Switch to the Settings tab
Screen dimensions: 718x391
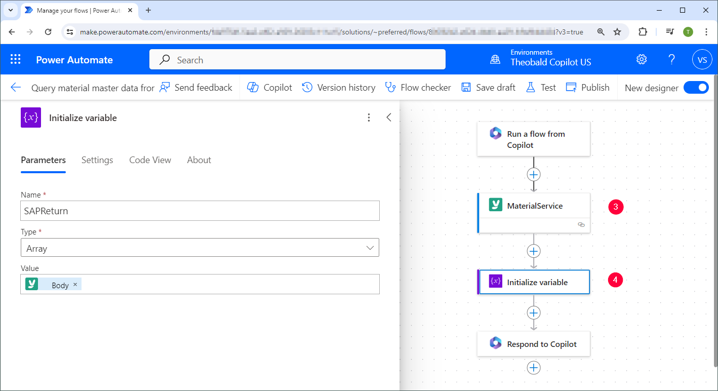[97, 160]
